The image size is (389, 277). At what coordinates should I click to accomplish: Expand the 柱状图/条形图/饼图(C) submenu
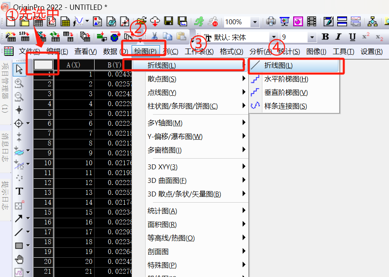tap(190, 106)
